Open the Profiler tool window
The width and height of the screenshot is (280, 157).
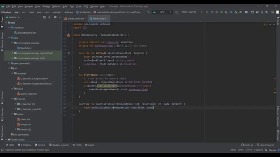click(77, 145)
